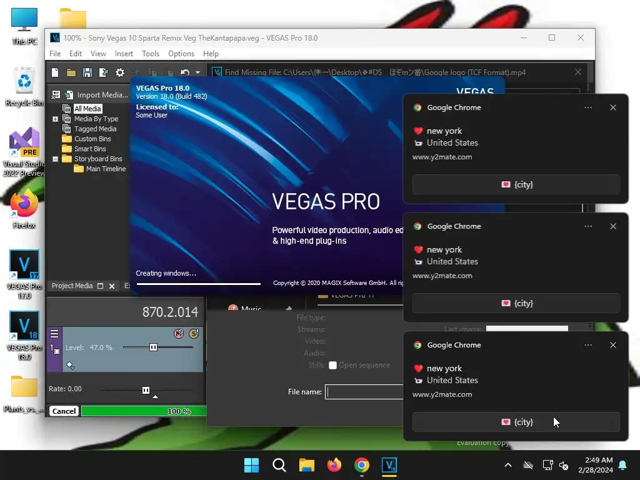Click the Import Media button

click(97, 95)
